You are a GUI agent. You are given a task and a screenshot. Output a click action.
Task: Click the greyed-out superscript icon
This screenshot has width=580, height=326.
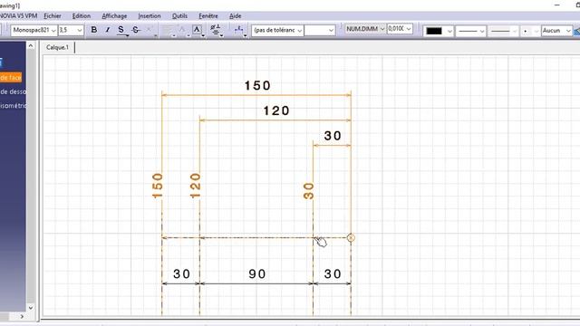point(149,30)
